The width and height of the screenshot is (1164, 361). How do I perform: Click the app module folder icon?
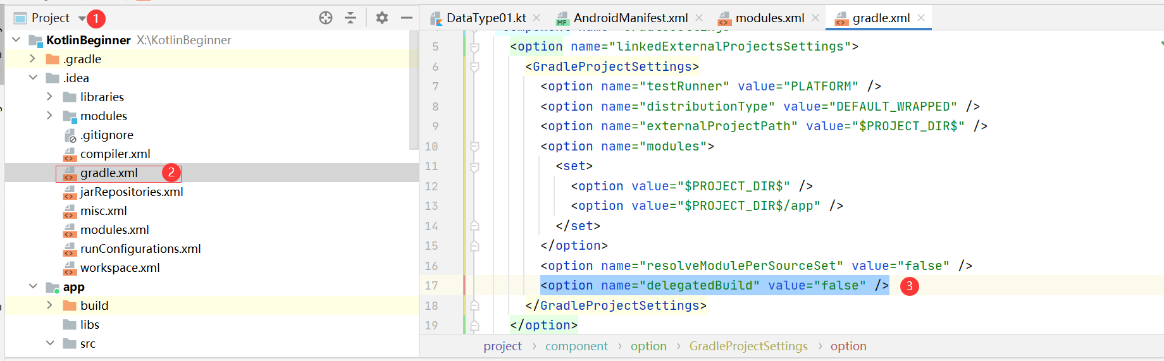[53, 287]
